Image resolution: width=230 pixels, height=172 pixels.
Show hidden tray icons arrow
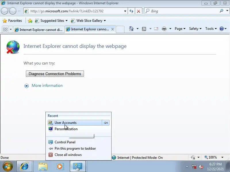click(187, 167)
